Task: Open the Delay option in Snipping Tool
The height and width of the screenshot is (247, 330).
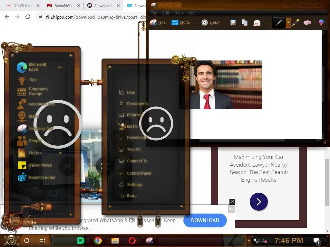Action: pyautogui.click(x=211, y=23)
